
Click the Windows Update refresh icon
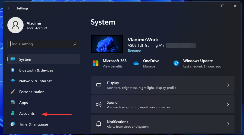(x=176, y=63)
